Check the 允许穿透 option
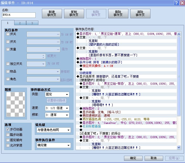Viewport: 185px width, 163px height. pos(8,145)
